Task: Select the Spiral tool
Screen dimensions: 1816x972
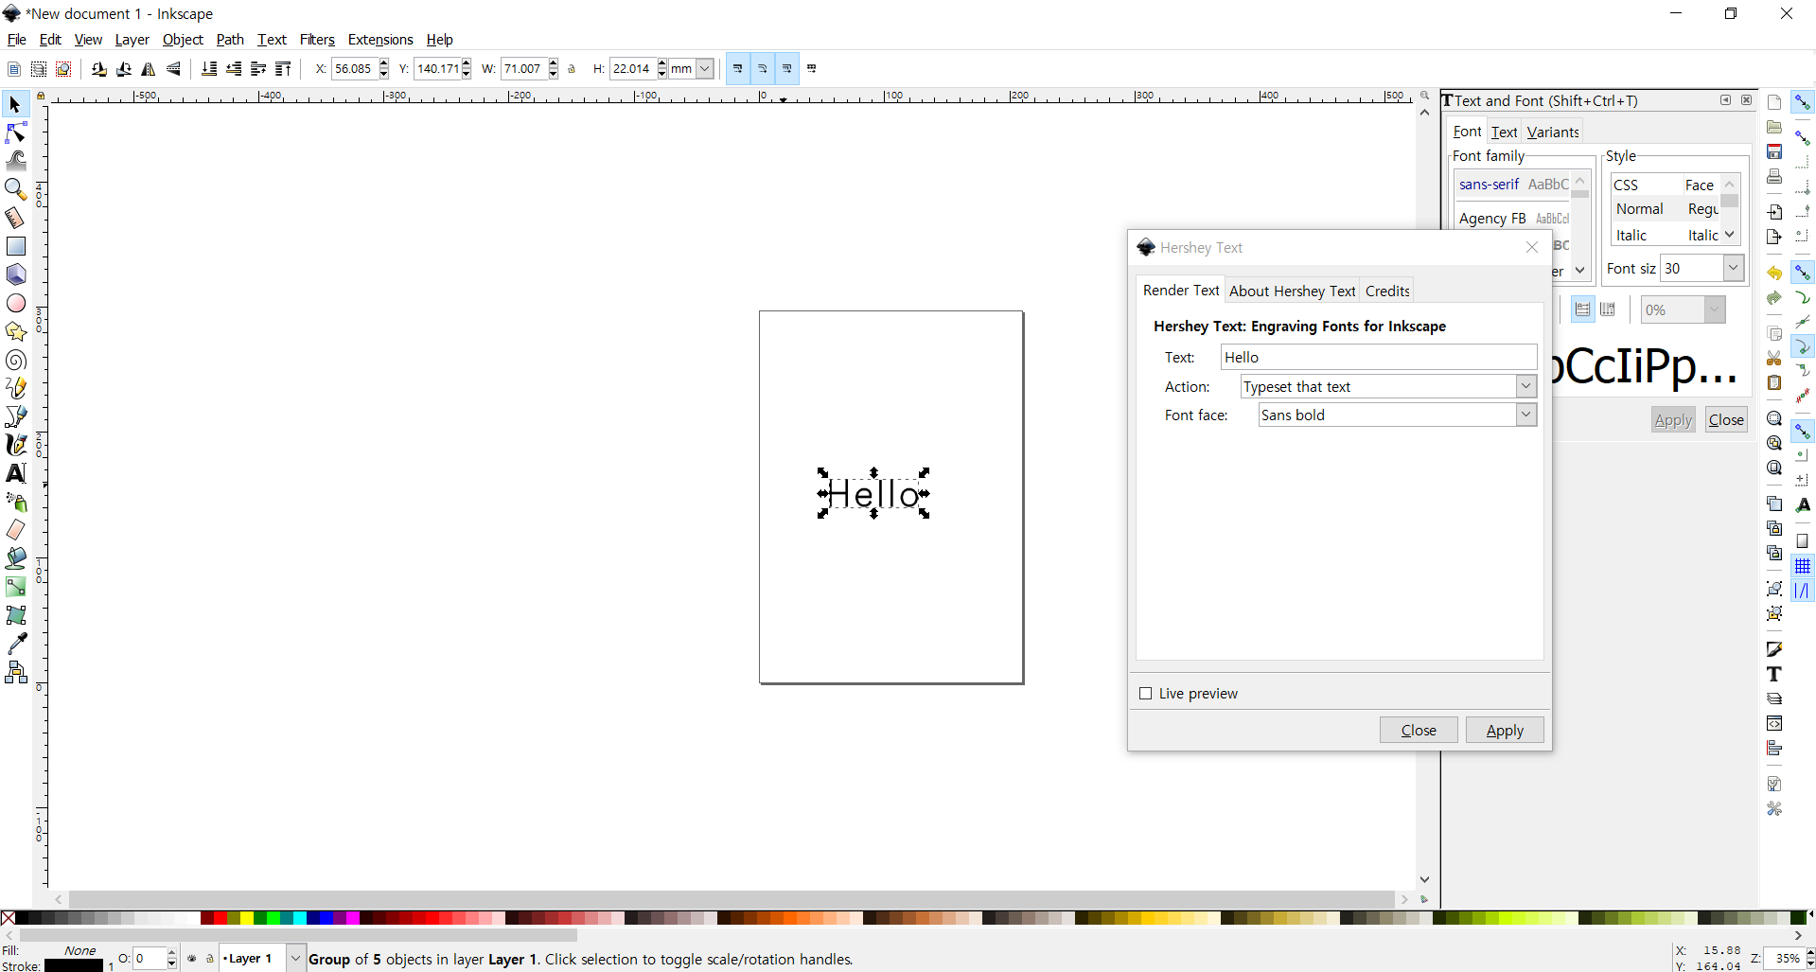Action: (x=15, y=360)
